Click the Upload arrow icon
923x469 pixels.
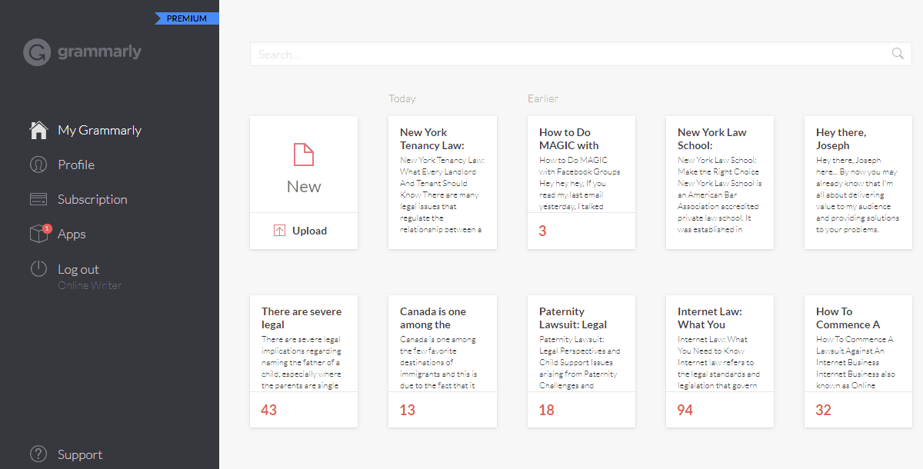click(281, 230)
